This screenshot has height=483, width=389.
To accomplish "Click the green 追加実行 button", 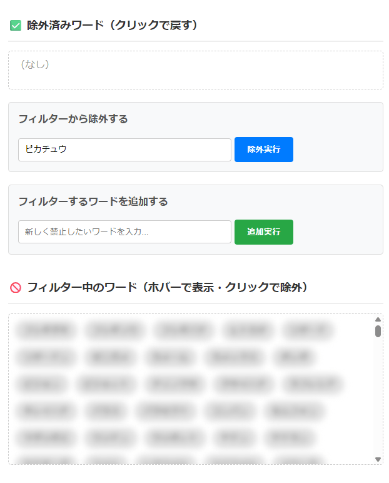I will [263, 231].
